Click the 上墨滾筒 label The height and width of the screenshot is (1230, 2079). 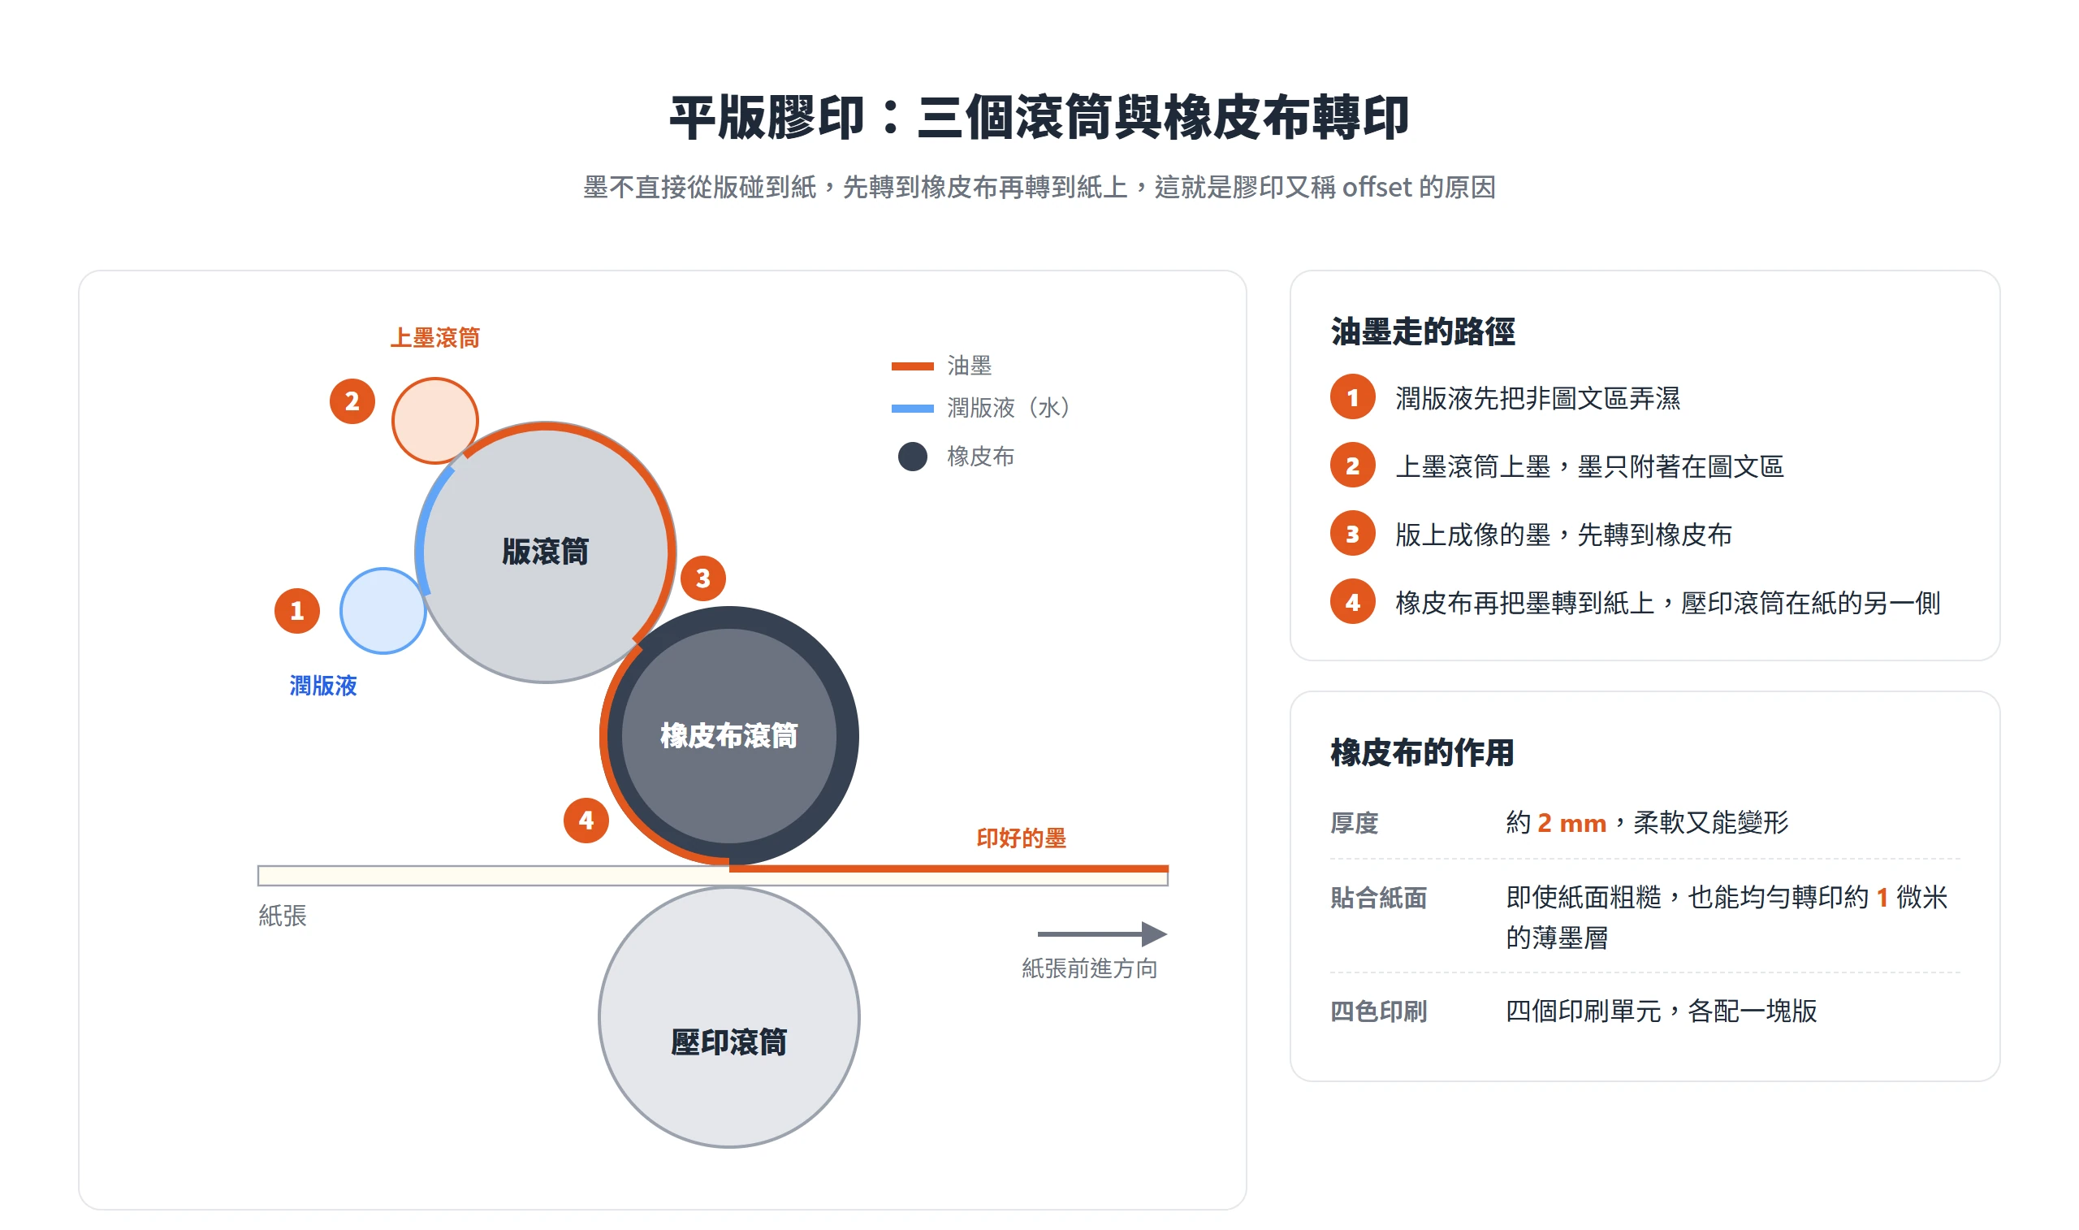tap(434, 338)
